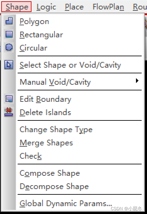Viewport: 147px width, 214px height.
Task: Open the Logic menu
Action: pyautogui.click(x=46, y=7)
